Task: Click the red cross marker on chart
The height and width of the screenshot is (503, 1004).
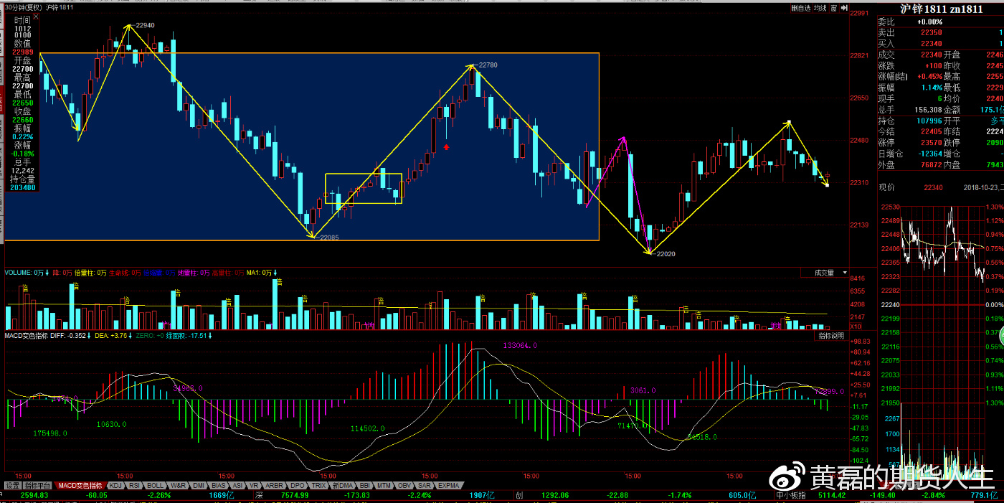Action: pos(447,146)
